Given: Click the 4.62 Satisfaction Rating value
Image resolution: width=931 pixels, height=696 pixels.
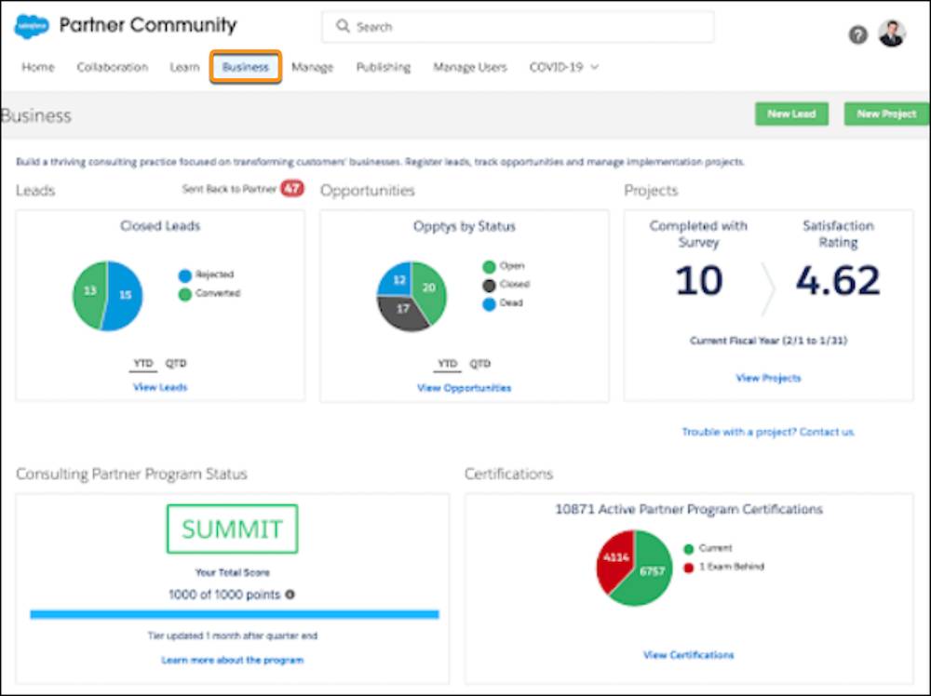Looking at the screenshot, I should click(838, 280).
